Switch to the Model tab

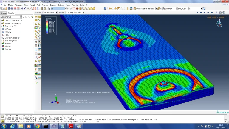(4, 13)
